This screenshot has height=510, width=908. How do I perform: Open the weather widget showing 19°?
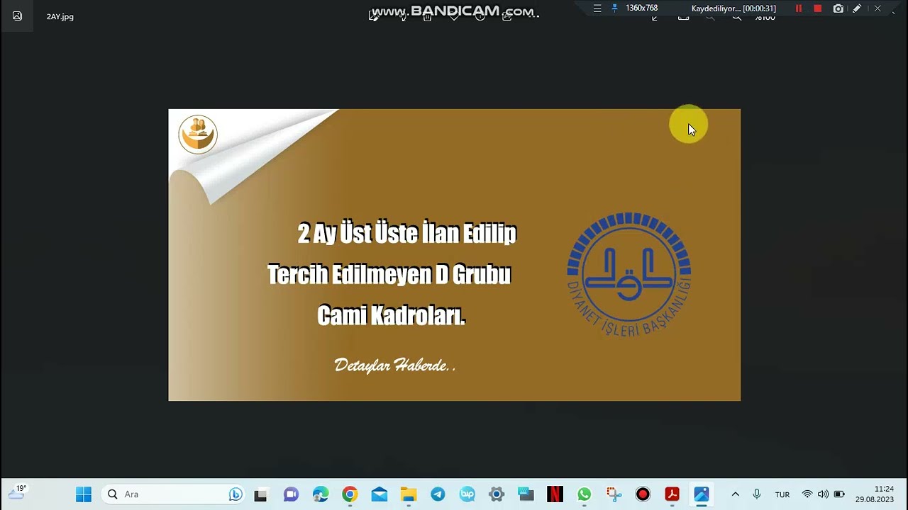(x=17, y=493)
